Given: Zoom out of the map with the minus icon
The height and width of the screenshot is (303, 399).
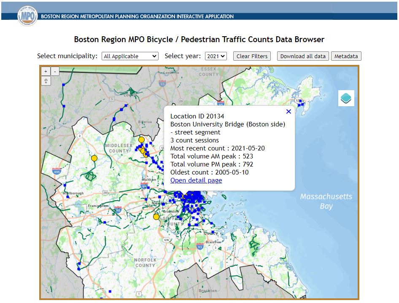Looking at the screenshot, I should (x=55, y=71).
